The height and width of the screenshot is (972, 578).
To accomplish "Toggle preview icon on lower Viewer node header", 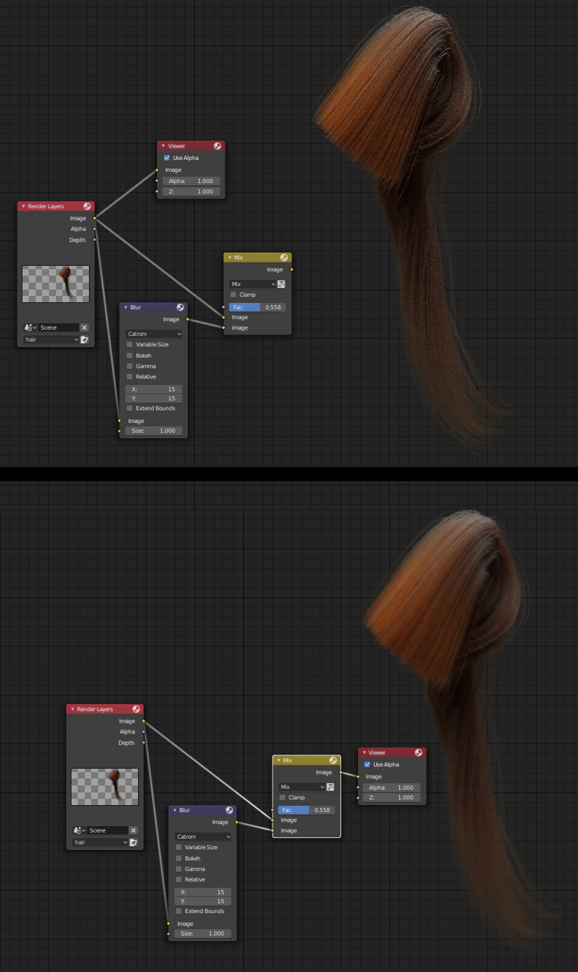I will click(418, 752).
